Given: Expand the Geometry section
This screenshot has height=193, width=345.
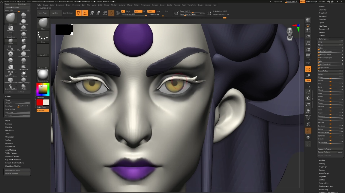Looking at the screenshot, I should (322, 10).
